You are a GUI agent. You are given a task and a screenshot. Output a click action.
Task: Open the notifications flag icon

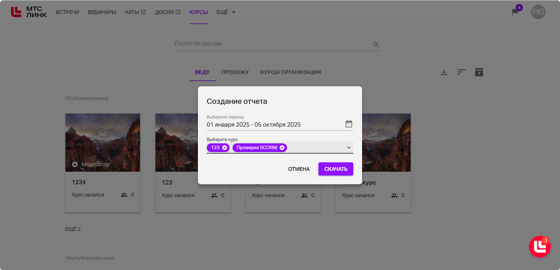click(515, 12)
